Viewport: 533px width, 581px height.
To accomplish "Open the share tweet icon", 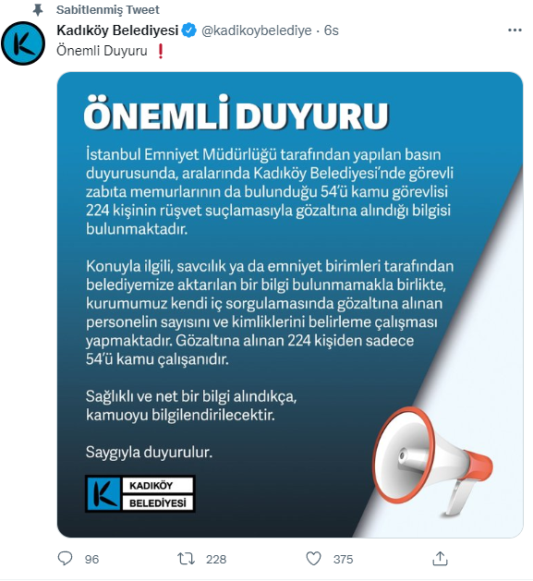I will 440,559.
